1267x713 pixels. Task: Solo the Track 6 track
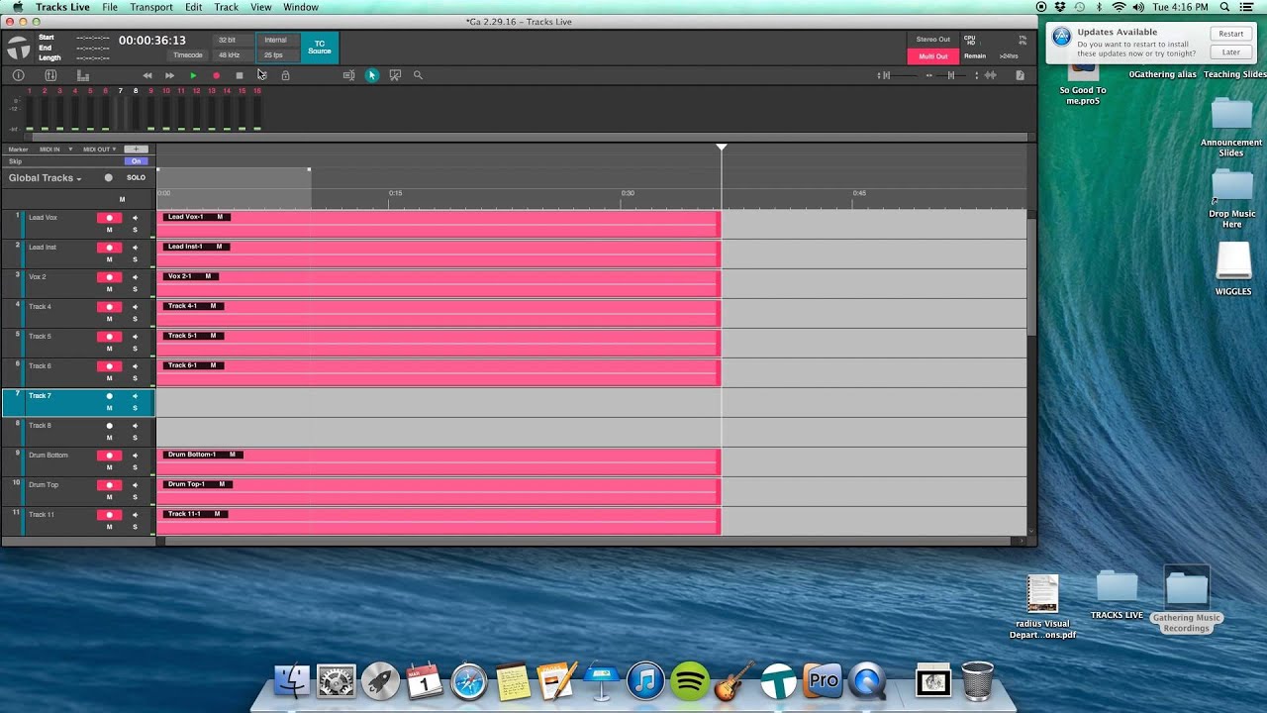[135, 378]
